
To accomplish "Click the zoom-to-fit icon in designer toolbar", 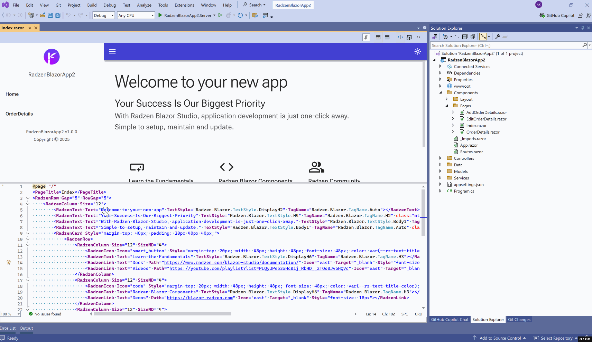I will click(x=409, y=37).
